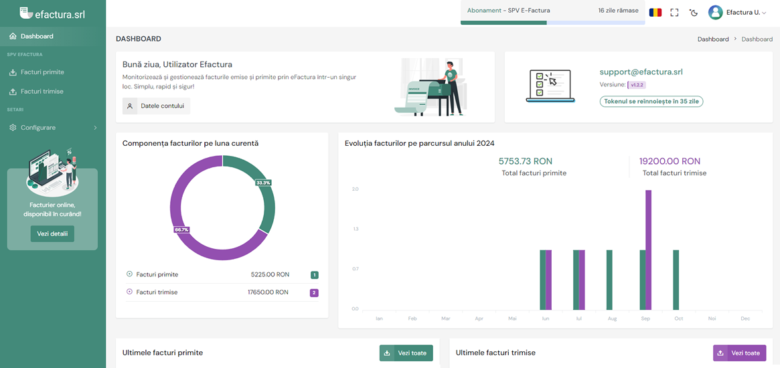Click the green Vezi toate button

tap(406, 353)
